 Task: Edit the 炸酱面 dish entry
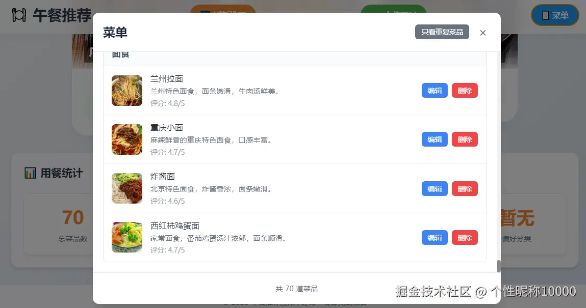(434, 188)
